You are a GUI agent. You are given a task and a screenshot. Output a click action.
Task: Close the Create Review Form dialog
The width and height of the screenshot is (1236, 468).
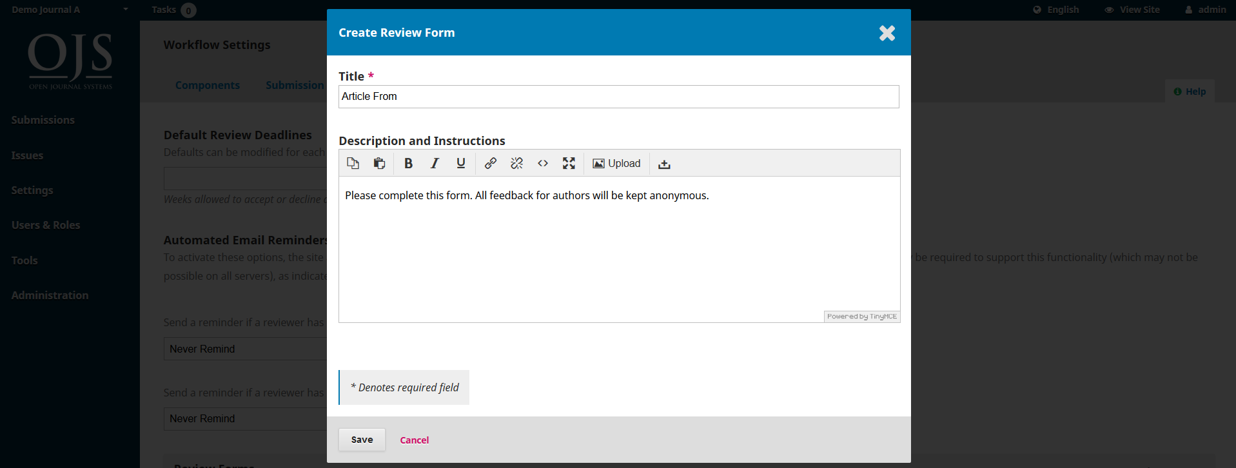[x=887, y=33]
